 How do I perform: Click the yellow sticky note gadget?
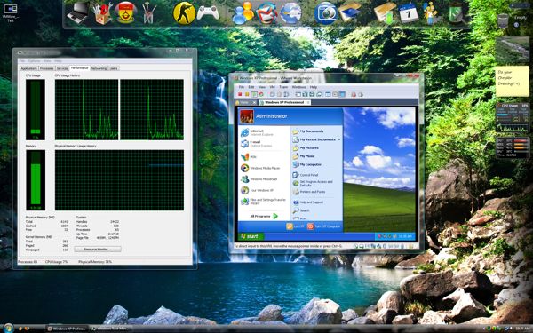(513, 81)
